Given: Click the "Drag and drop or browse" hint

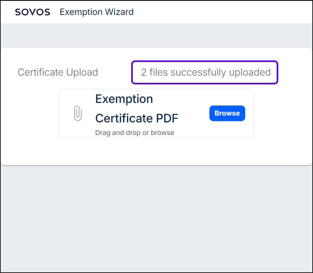Looking at the screenshot, I should pos(134,132).
